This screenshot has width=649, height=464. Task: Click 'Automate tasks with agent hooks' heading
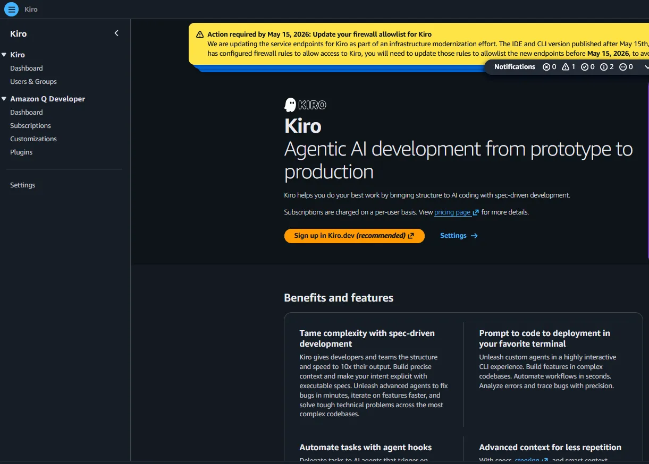(x=366, y=448)
